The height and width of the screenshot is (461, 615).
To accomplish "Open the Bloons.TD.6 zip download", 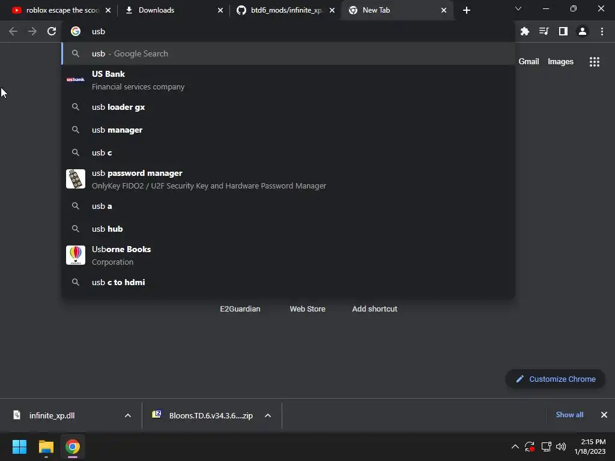I will [x=203, y=415].
